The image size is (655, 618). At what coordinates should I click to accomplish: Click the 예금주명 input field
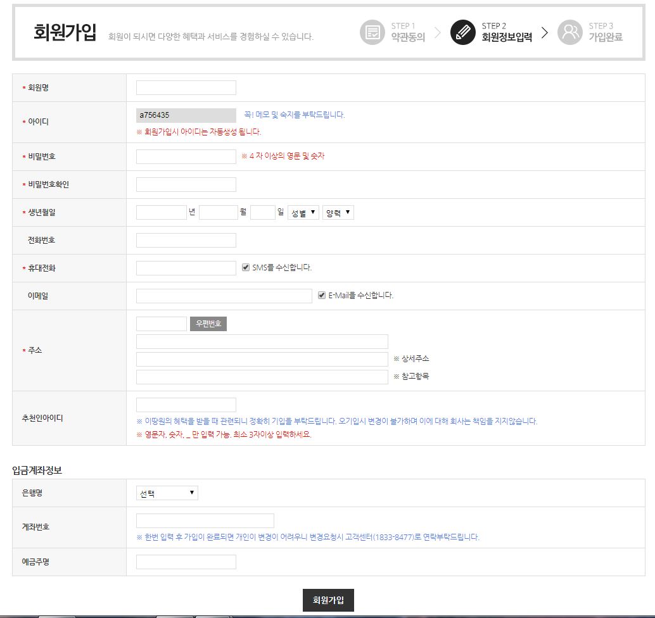click(x=186, y=562)
